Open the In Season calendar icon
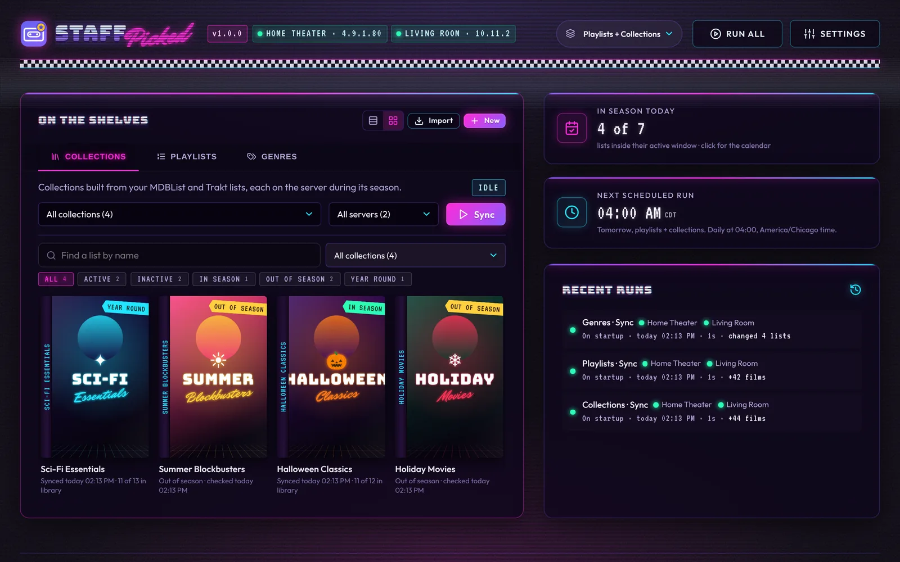Viewport: 900px width, 562px height. pos(571,128)
